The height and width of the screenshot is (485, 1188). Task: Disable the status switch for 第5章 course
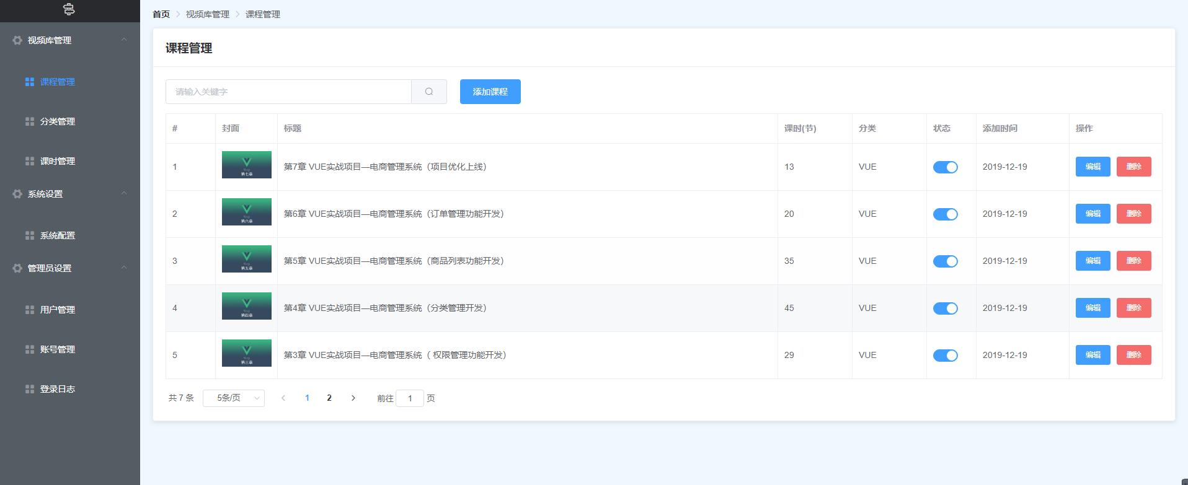tap(945, 261)
